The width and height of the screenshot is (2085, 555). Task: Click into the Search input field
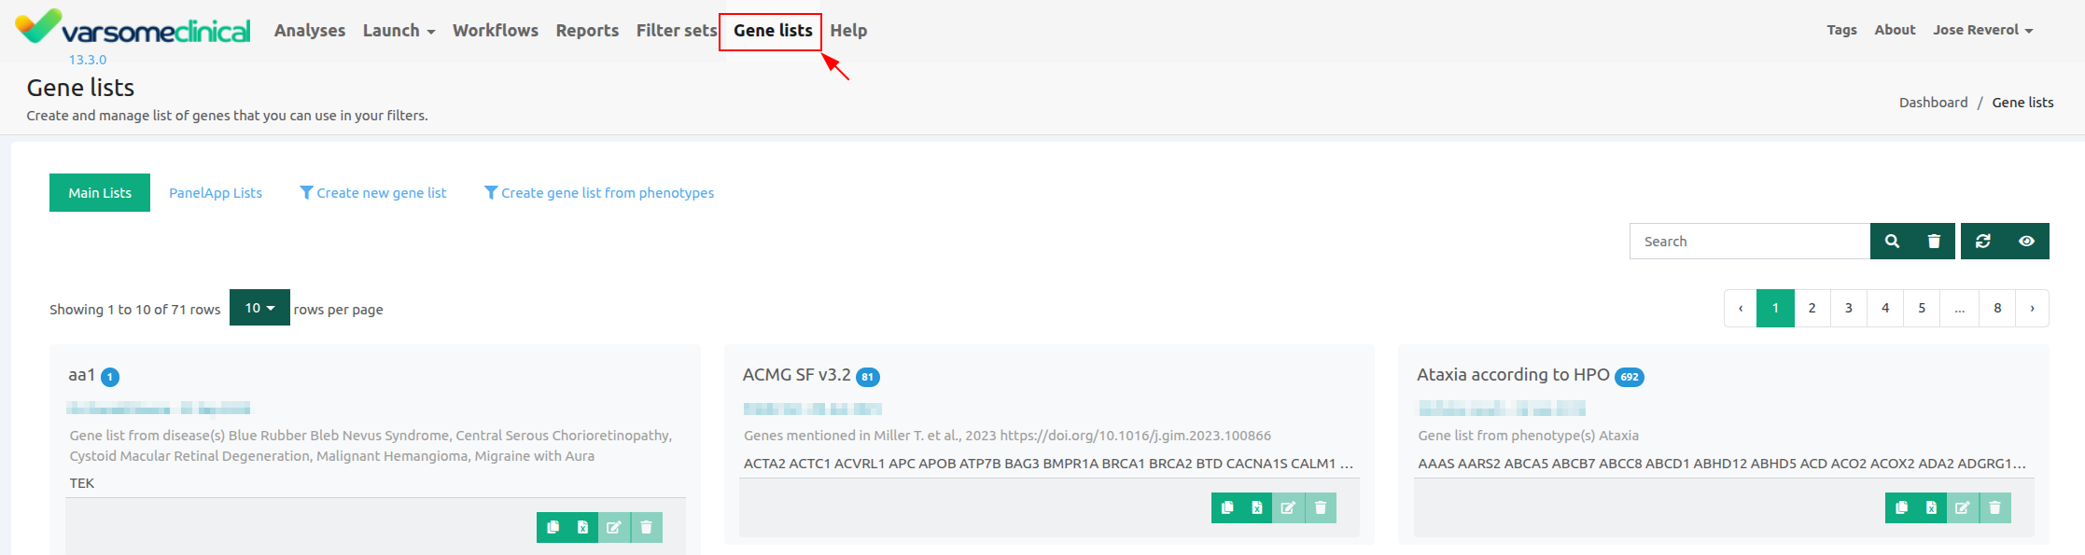[1749, 241]
